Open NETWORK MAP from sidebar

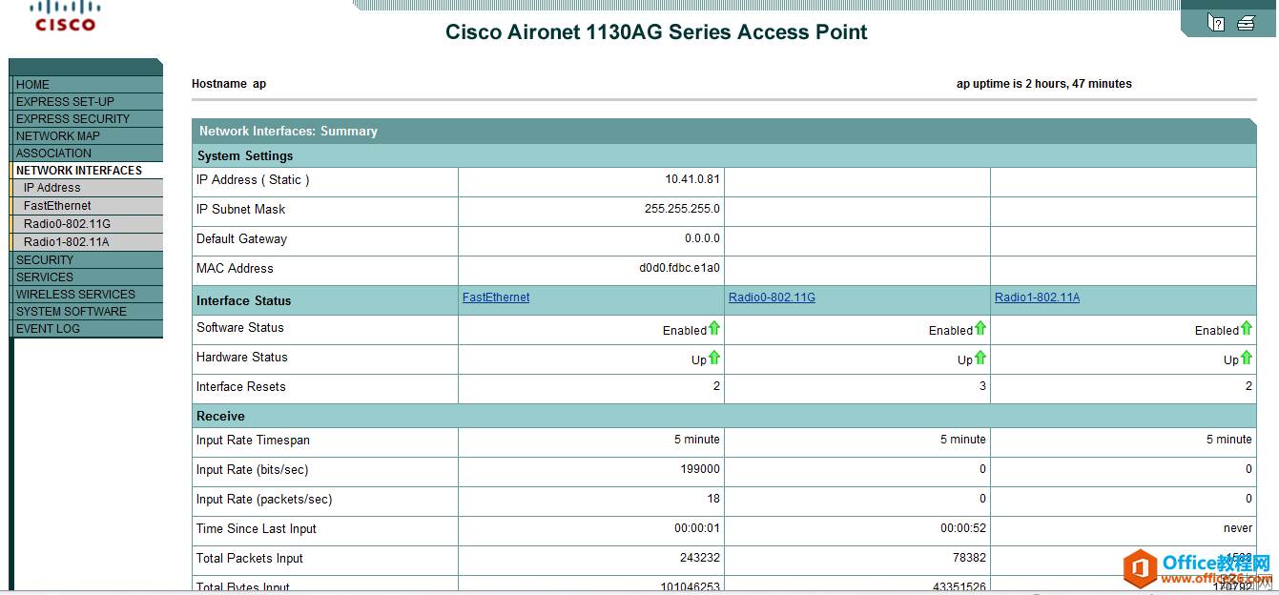pyautogui.click(x=87, y=135)
